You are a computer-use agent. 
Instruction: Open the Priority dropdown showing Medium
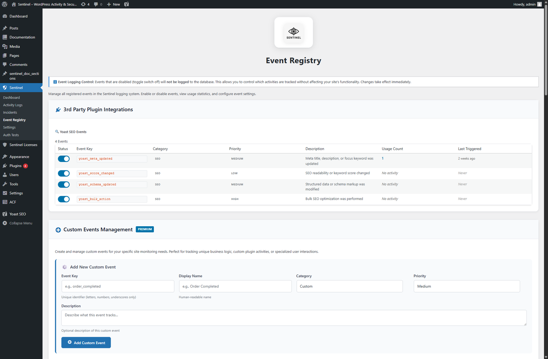[466, 286]
